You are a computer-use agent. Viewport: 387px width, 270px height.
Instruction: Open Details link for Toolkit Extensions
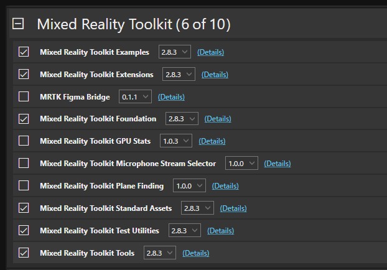[215, 75]
